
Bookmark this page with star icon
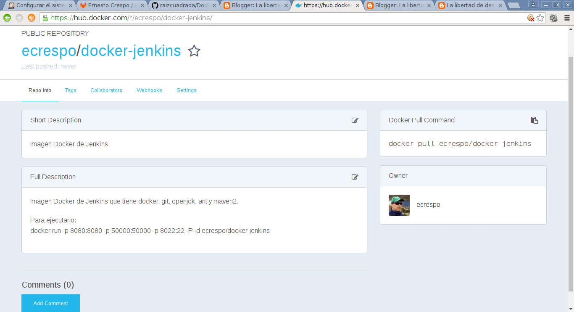coord(540,18)
